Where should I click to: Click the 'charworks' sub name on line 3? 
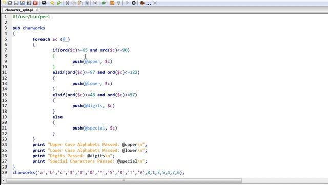[34, 28]
